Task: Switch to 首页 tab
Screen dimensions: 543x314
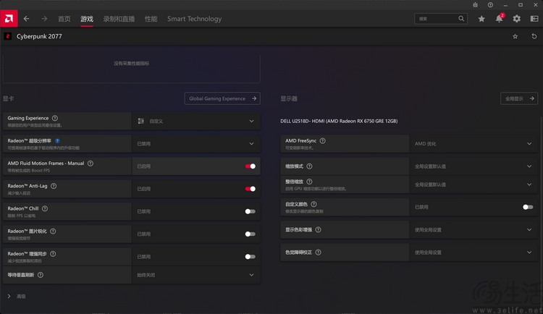Action: click(x=64, y=19)
